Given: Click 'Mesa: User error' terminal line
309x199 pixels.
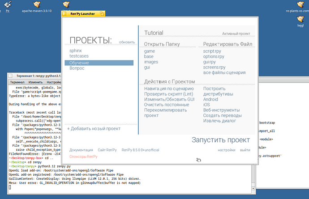Looking at the screenshot, I should point(75,183).
